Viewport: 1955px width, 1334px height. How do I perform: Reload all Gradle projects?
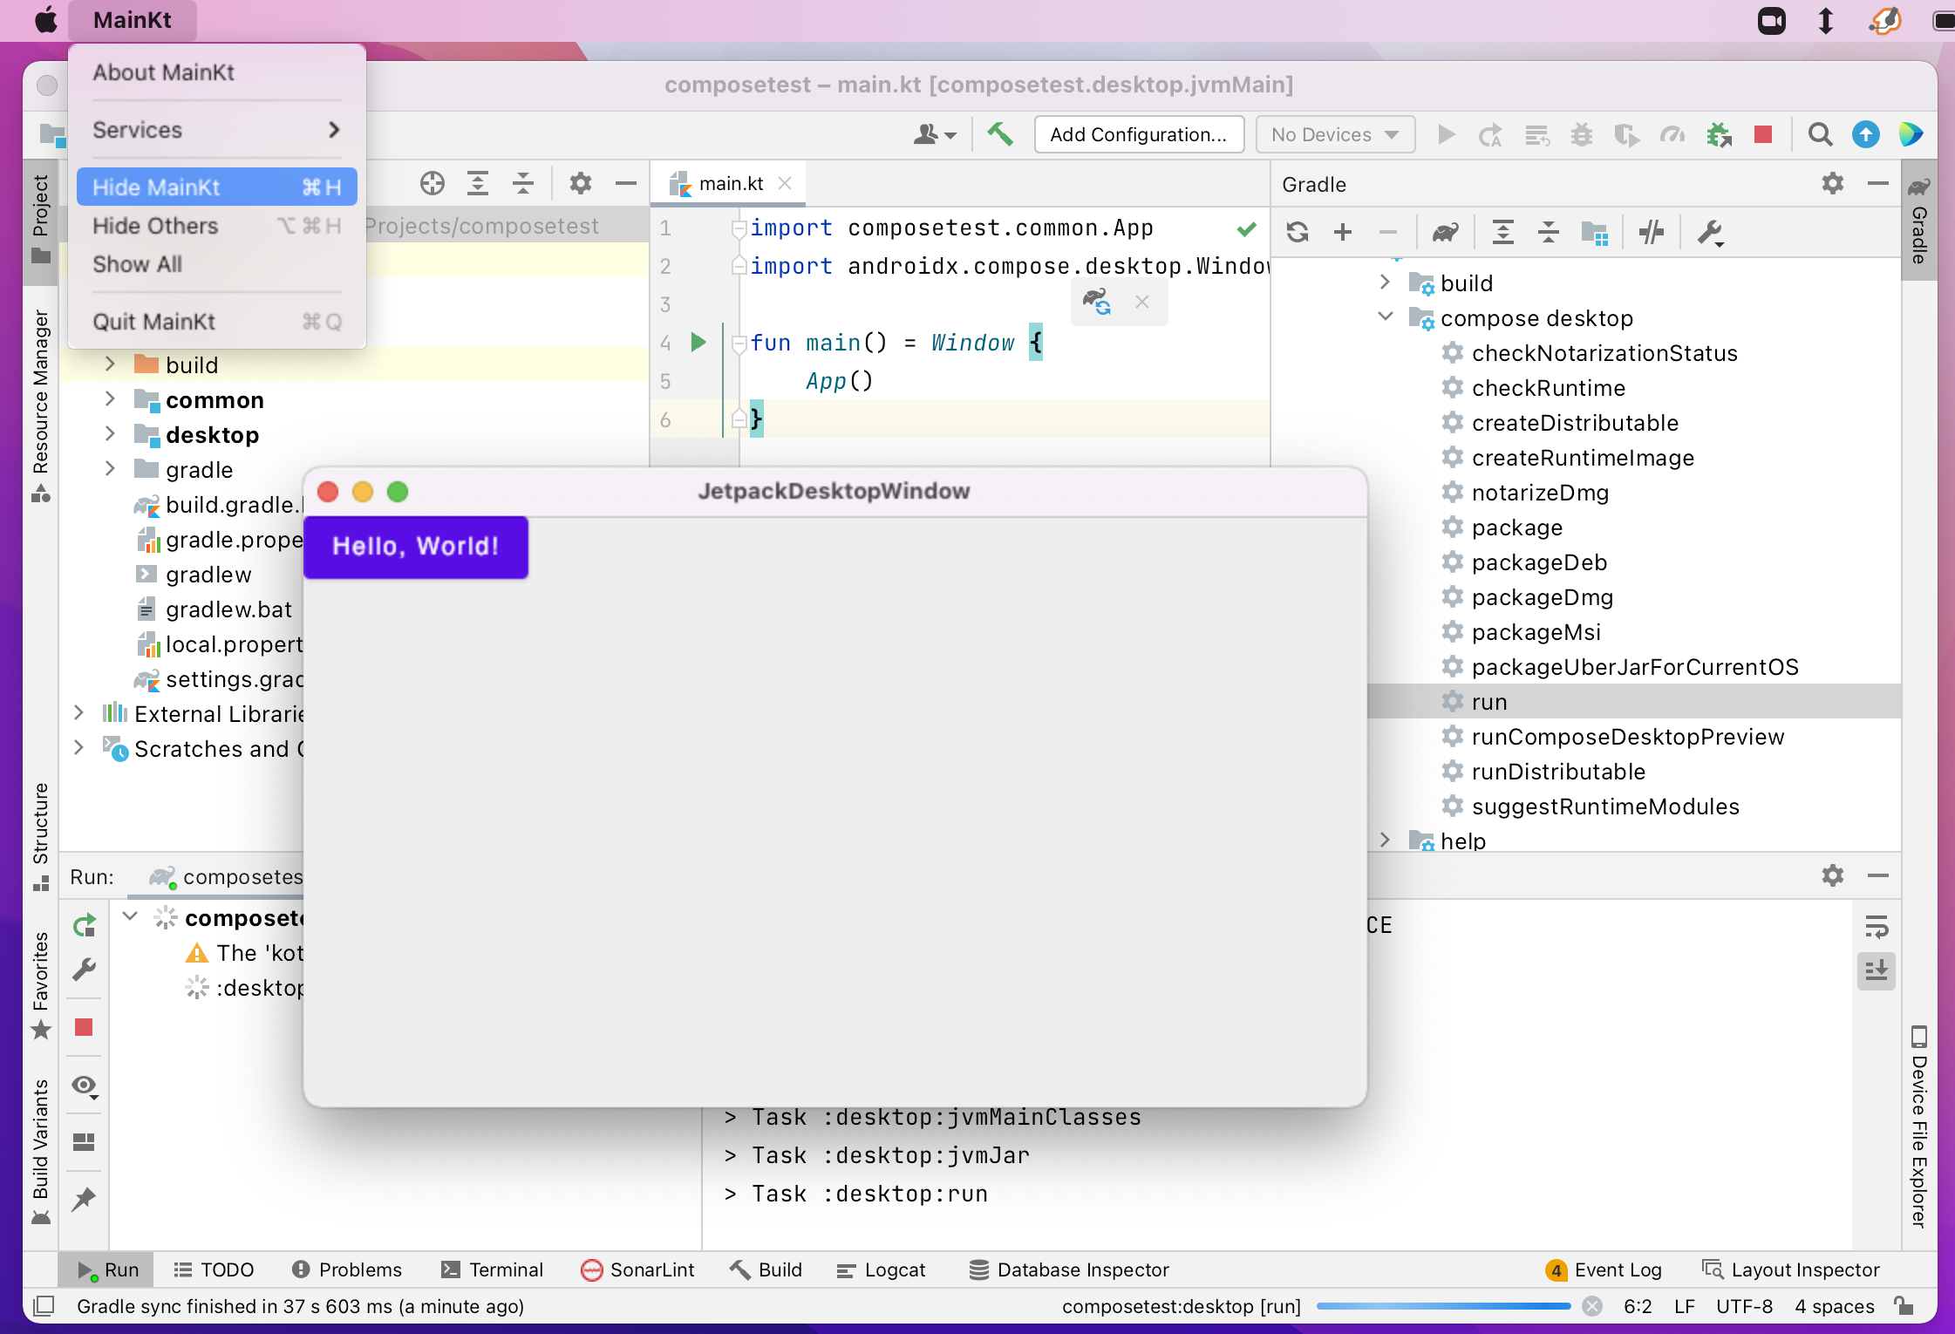pos(1298,232)
